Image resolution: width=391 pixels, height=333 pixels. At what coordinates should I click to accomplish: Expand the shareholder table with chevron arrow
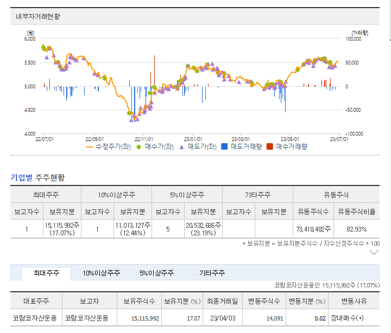pyautogui.click(x=374, y=253)
